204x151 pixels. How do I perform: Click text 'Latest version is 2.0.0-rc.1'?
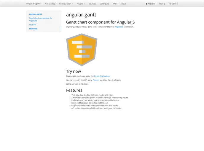[x=77, y=84]
